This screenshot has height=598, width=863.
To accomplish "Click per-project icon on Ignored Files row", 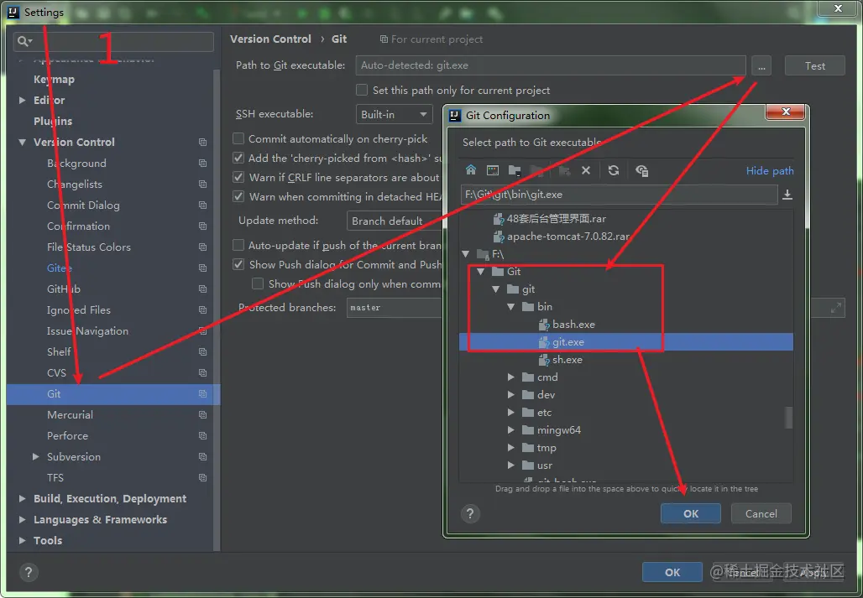I will [202, 310].
